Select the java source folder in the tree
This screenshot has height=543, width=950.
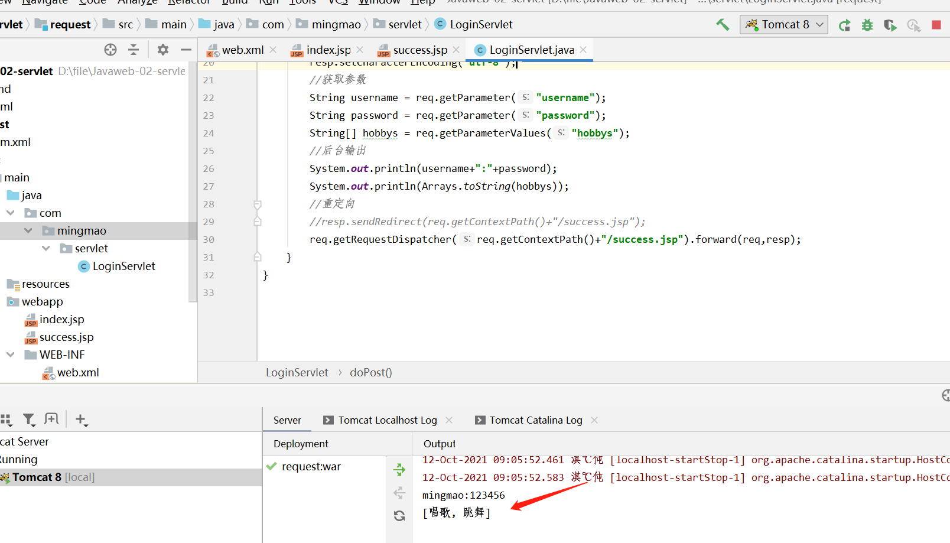pyautogui.click(x=24, y=196)
